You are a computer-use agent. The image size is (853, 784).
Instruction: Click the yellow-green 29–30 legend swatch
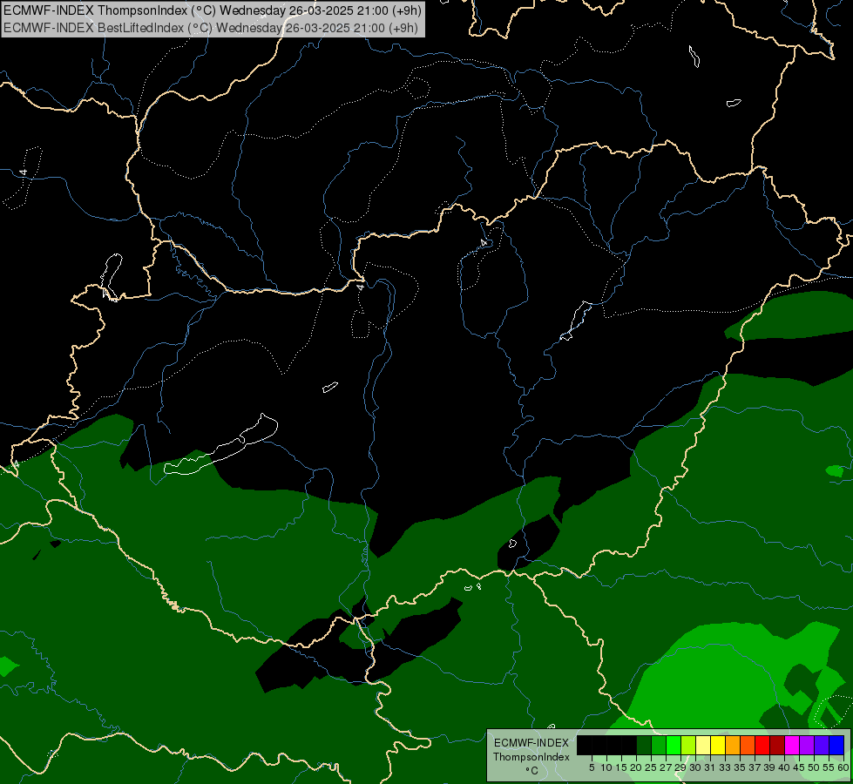tap(688, 745)
